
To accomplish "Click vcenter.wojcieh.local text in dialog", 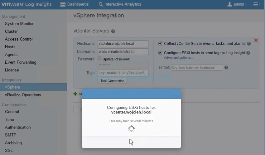I will [x=131, y=112].
